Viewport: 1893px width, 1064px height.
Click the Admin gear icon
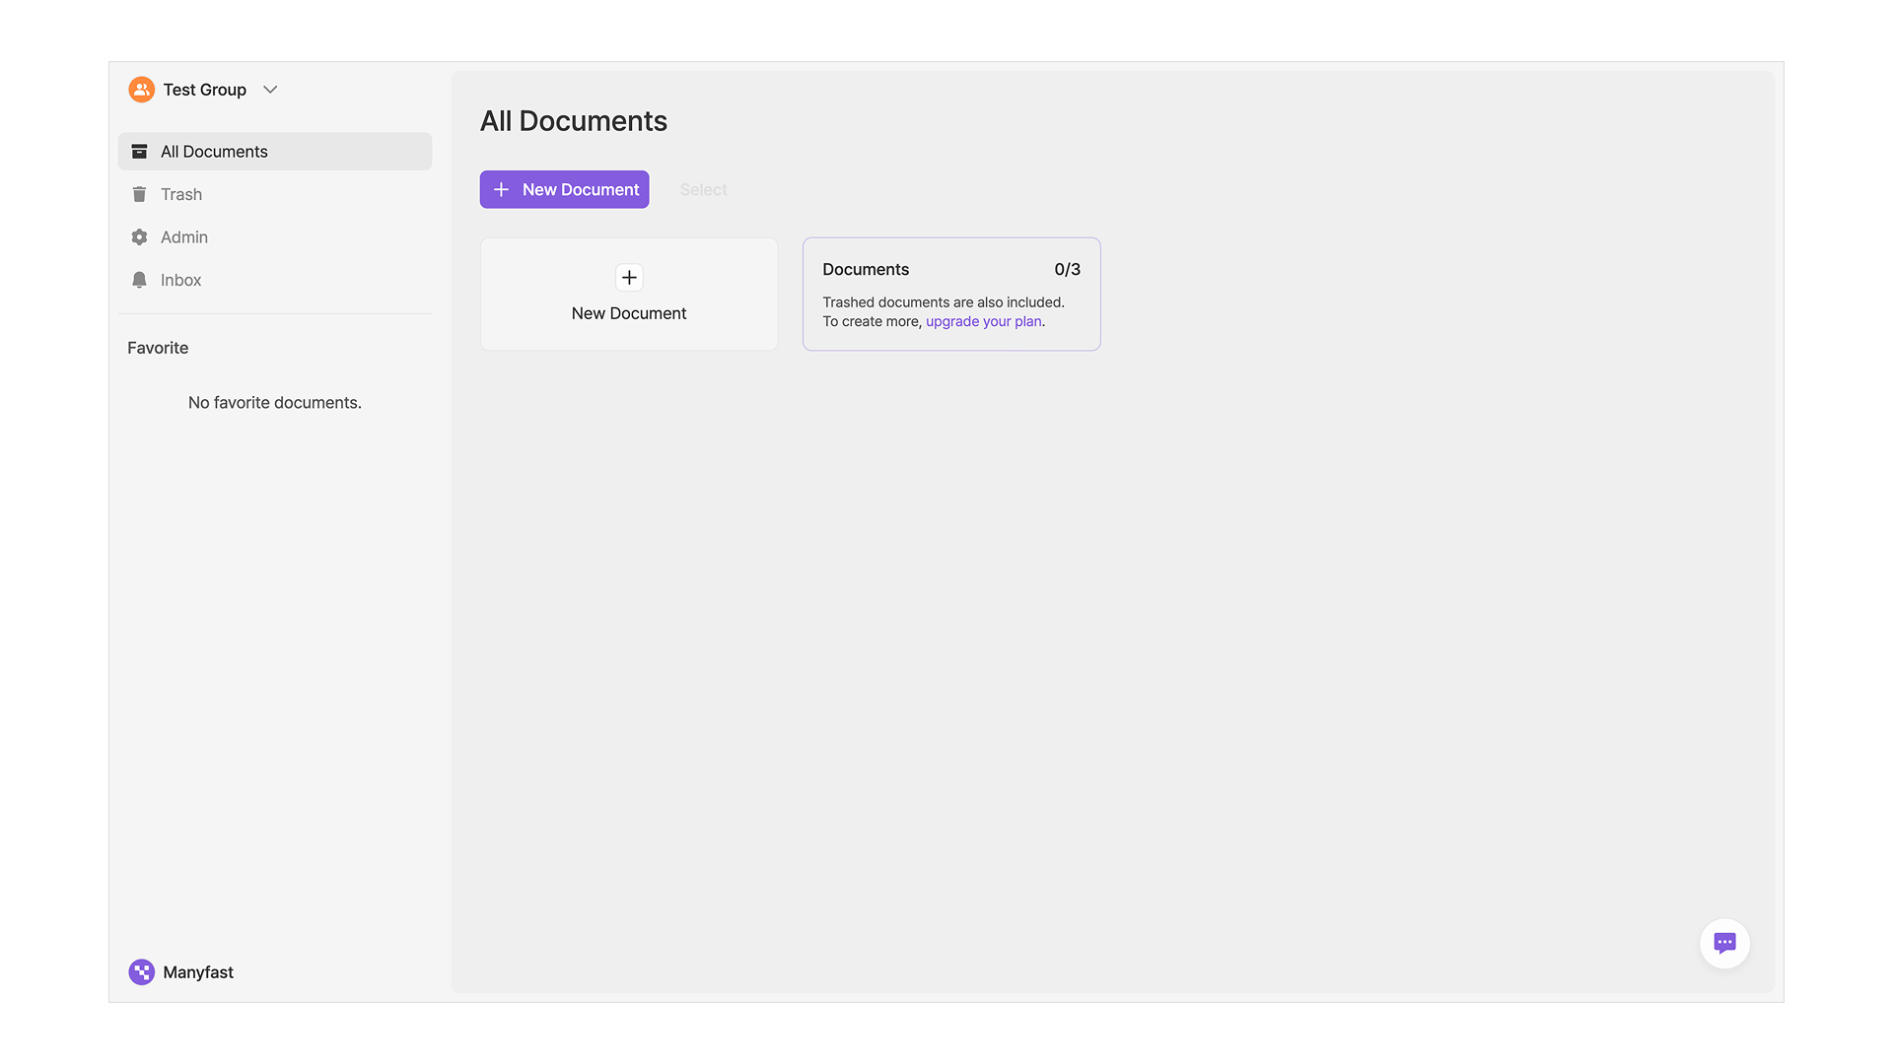139,237
